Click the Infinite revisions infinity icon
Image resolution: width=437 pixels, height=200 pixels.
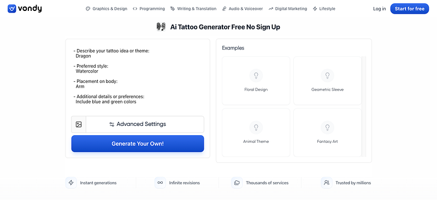pyautogui.click(x=160, y=183)
